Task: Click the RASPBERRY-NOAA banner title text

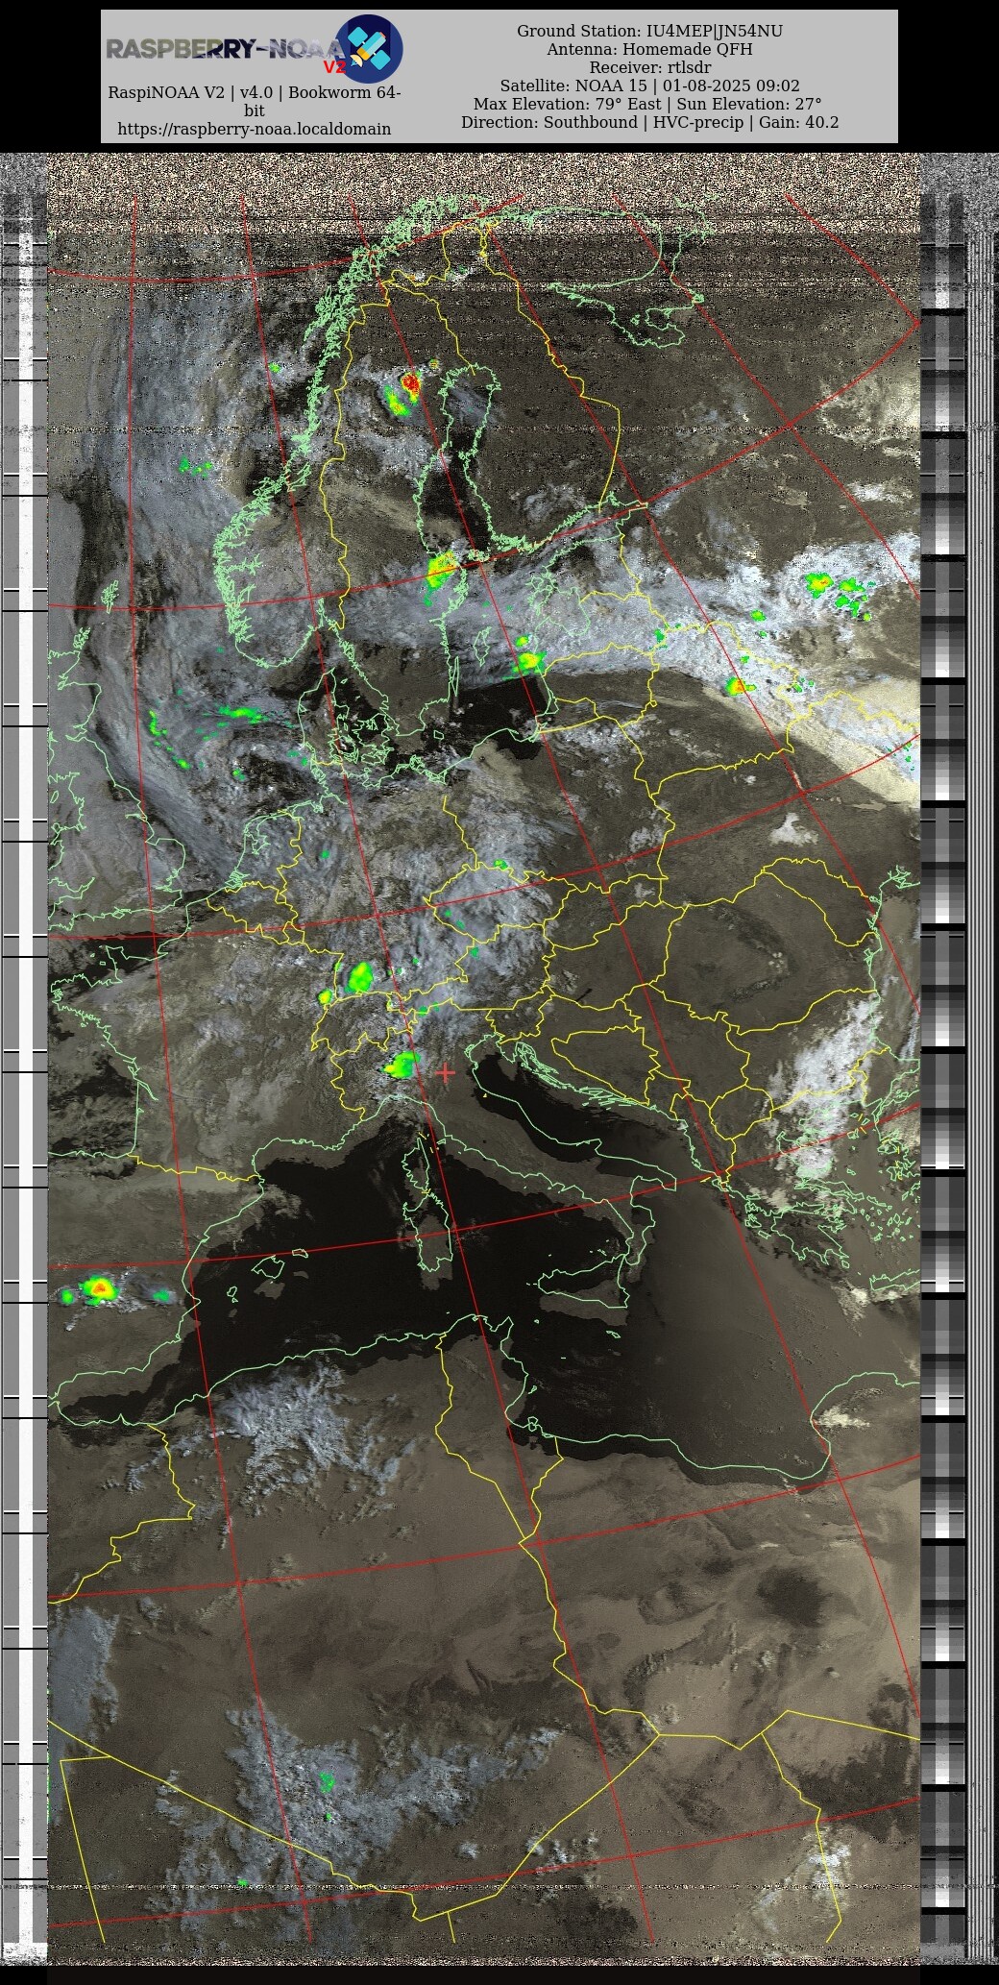Action: [x=224, y=49]
